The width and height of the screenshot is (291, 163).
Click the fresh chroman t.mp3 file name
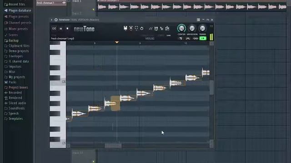click(x=63, y=38)
